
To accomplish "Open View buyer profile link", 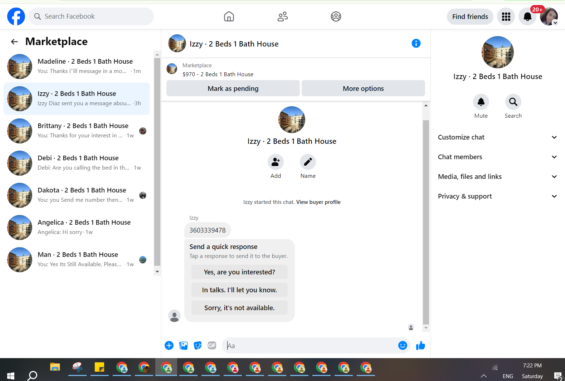I will pyautogui.click(x=318, y=202).
